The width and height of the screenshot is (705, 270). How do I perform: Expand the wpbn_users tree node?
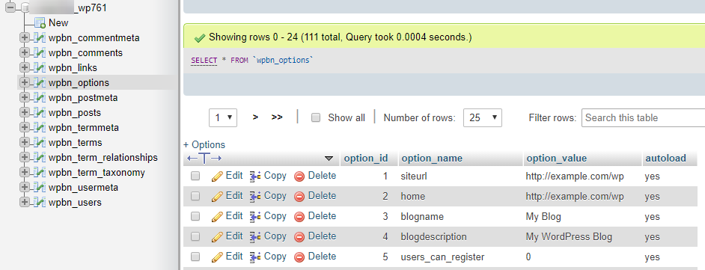[24, 202]
